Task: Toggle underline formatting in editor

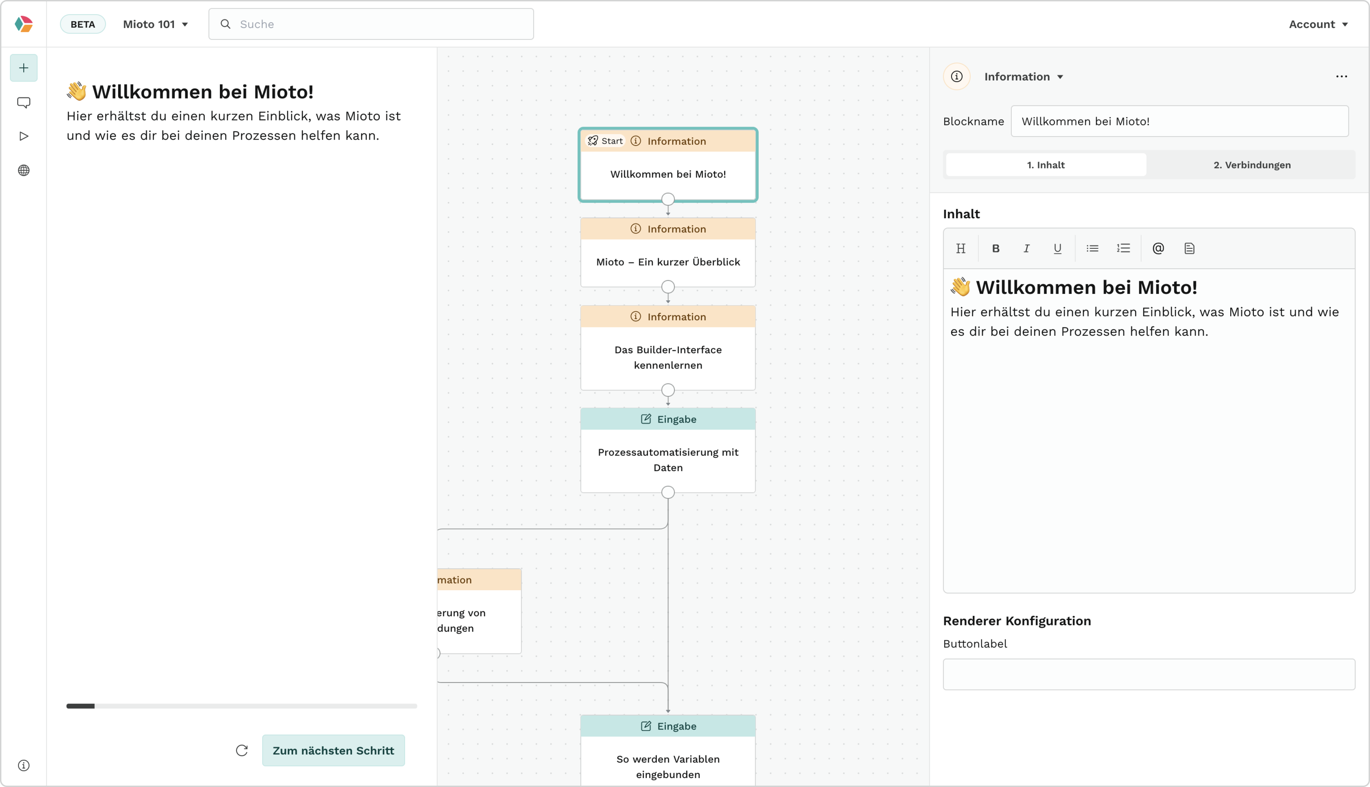Action: [x=1057, y=249]
